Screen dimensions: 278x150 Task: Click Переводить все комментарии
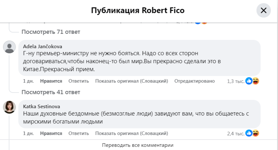pos(138,145)
